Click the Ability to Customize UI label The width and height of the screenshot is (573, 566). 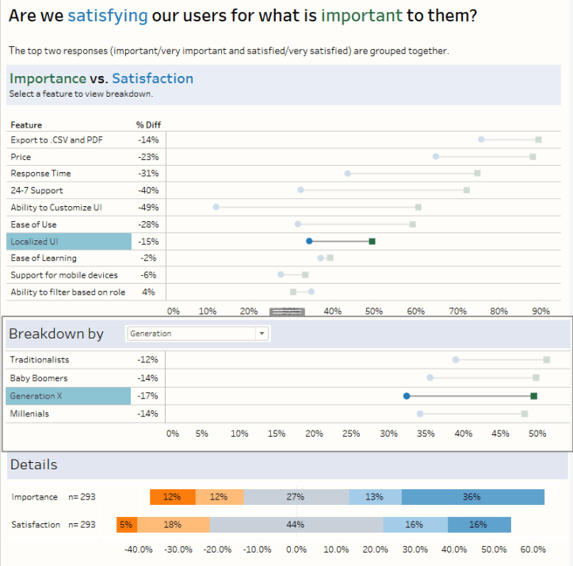[x=56, y=208]
